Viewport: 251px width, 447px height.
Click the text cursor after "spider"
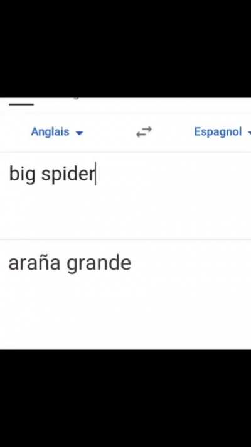point(95,174)
